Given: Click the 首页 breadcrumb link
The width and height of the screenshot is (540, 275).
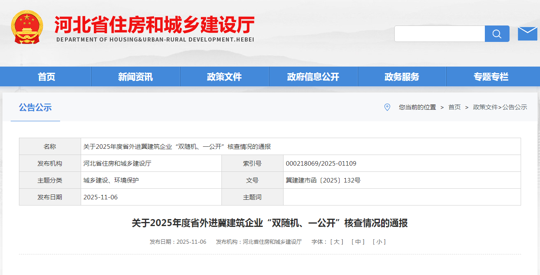Looking at the screenshot, I should point(454,107).
